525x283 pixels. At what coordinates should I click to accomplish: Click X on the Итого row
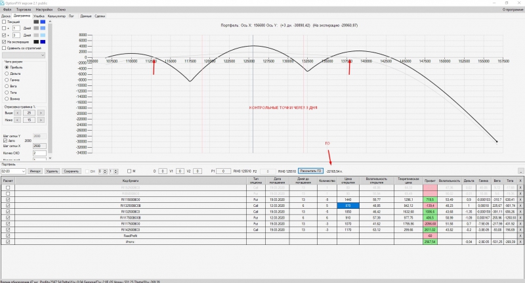[x=520, y=242]
